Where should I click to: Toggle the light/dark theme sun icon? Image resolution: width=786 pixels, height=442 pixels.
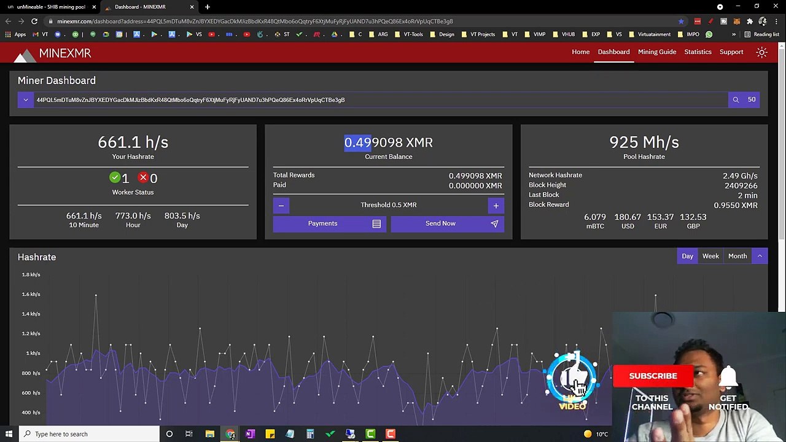pyautogui.click(x=761, y=52)
